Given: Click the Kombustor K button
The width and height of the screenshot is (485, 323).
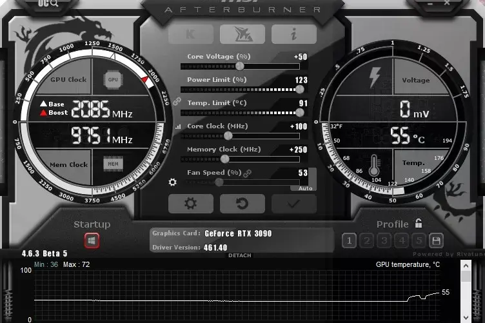Looking at the screenshot, I should pos(191,34).
